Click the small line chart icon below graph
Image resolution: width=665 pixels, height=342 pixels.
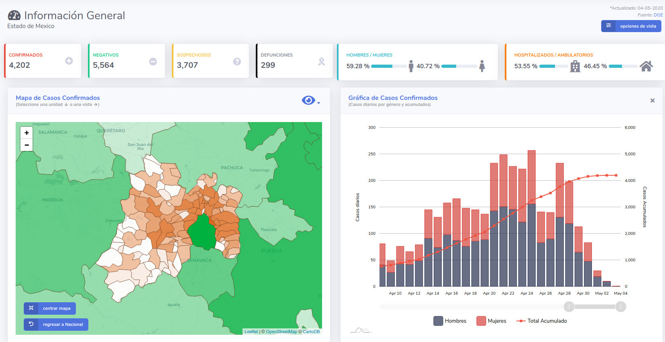(361, 330)
